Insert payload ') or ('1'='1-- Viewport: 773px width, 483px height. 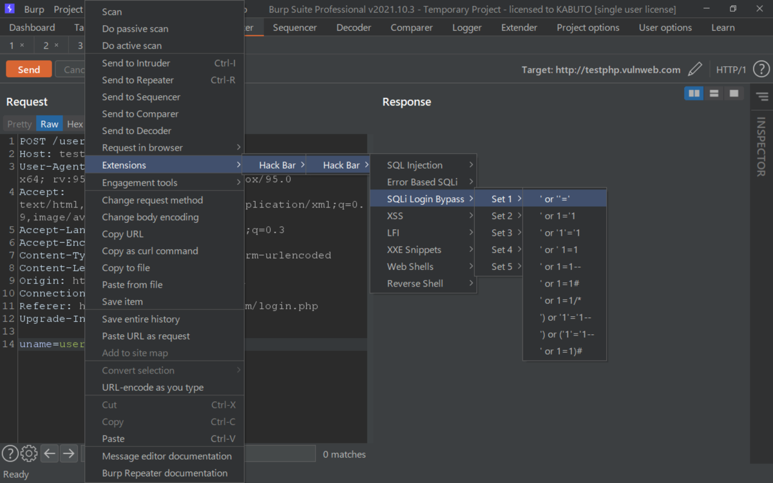(565, 334)
